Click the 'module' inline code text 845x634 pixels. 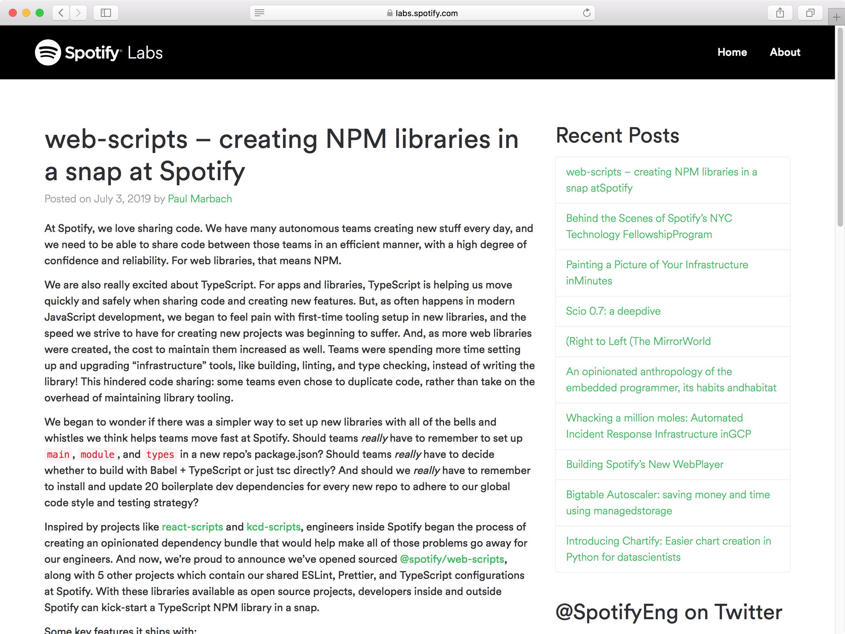(97, 454)
